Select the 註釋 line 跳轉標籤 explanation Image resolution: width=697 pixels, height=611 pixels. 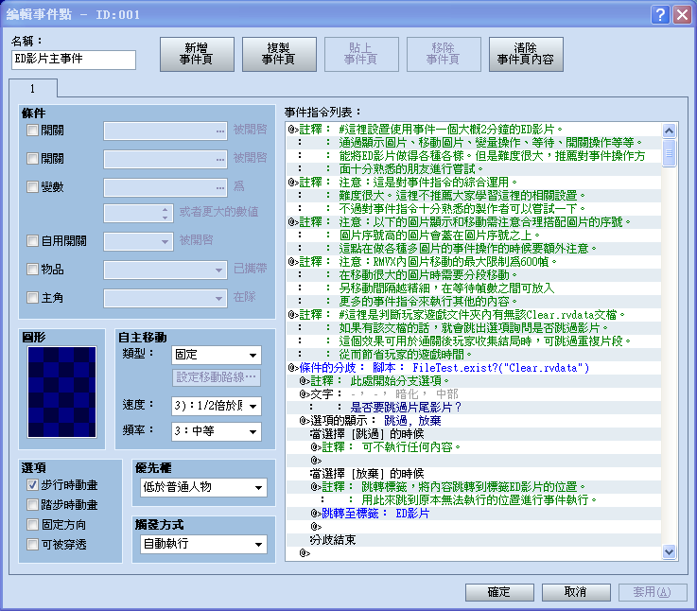474,487
